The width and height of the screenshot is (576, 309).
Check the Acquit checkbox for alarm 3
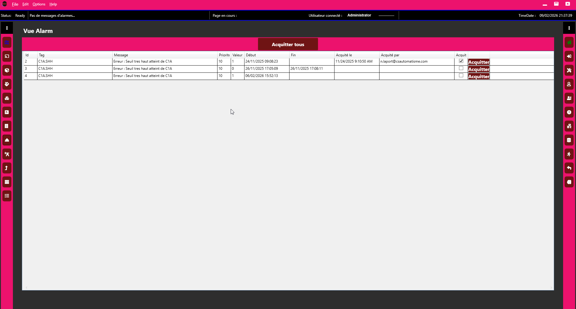pyautogui.click(x=461, y=68)
